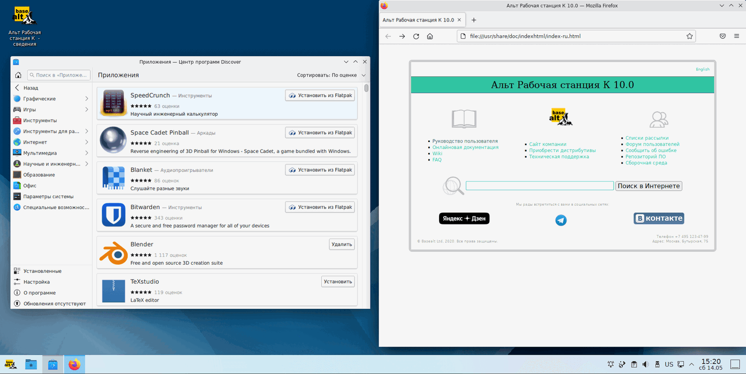
Task: Open the TeXstudio app icon
Action: click(113, 290)
